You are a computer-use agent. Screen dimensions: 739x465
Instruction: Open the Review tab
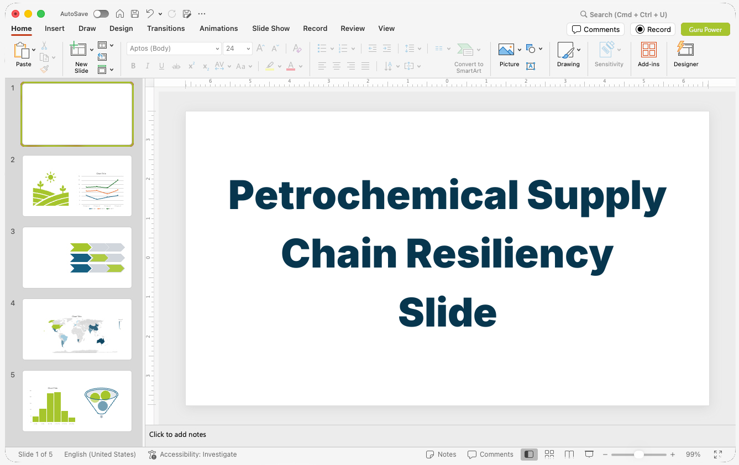point(353,29)
